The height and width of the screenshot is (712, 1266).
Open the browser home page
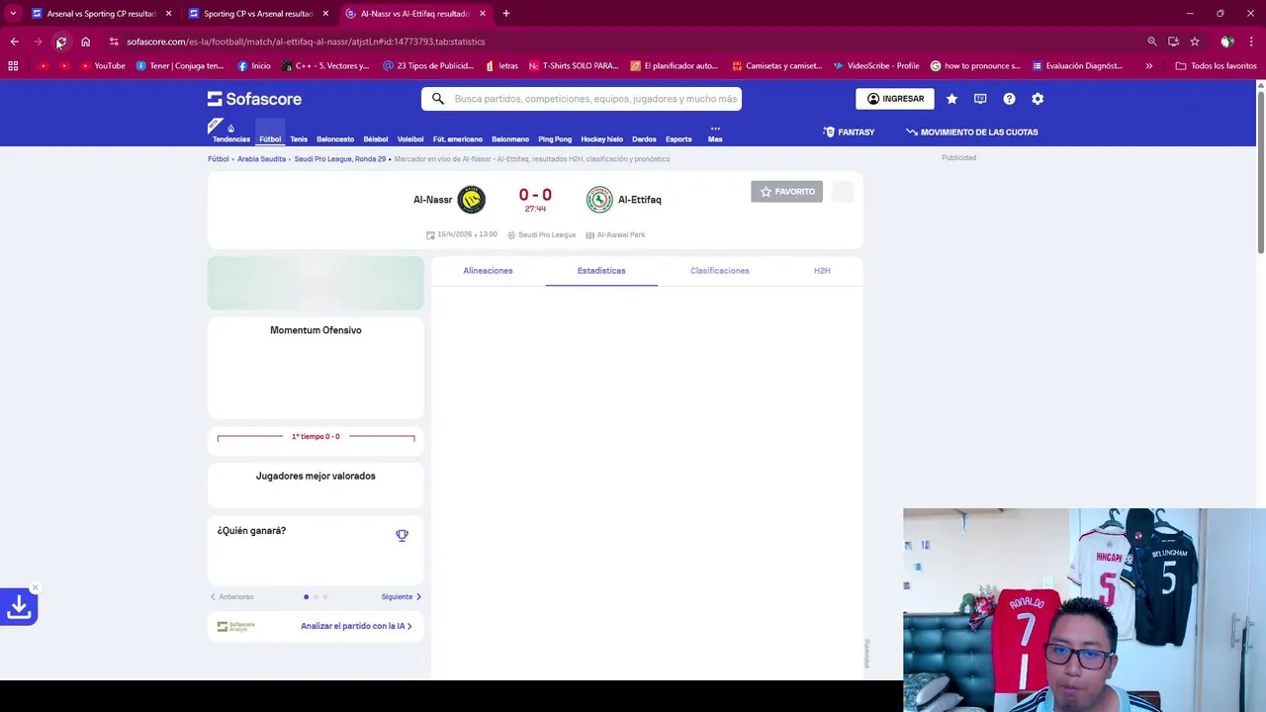(x=86, y=42)
